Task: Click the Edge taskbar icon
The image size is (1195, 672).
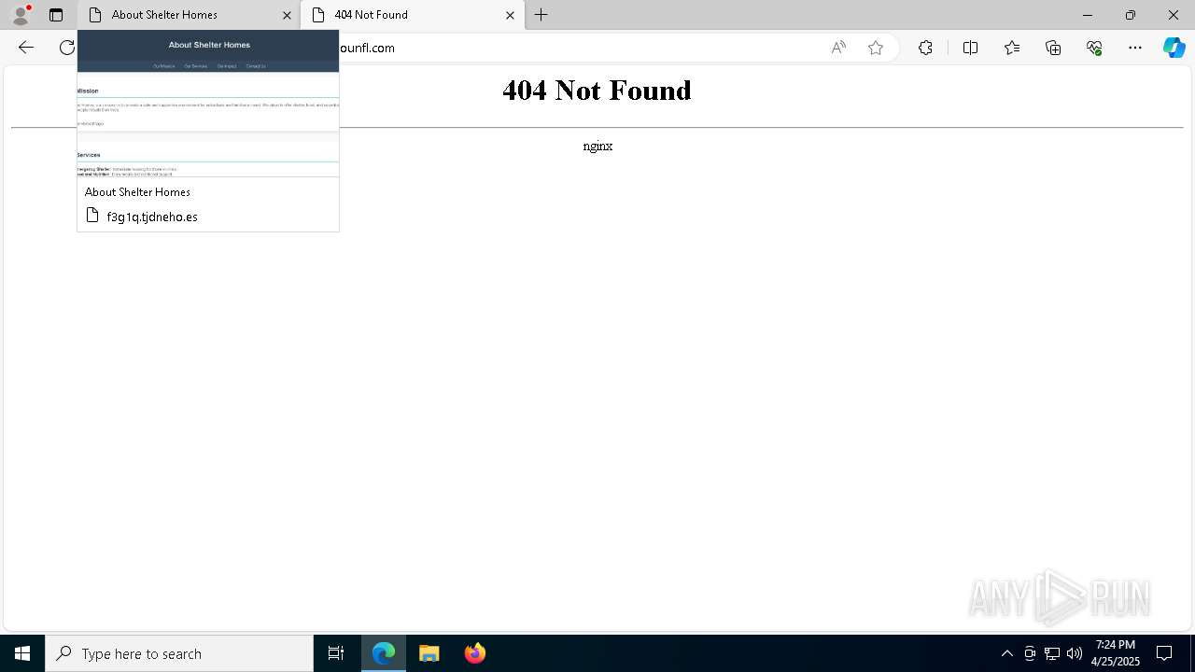Action: coord(384,653)
